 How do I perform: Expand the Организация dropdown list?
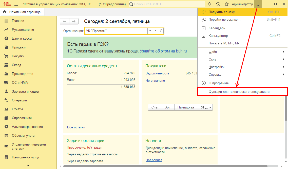pyautogui.click(x=150, y=31)
